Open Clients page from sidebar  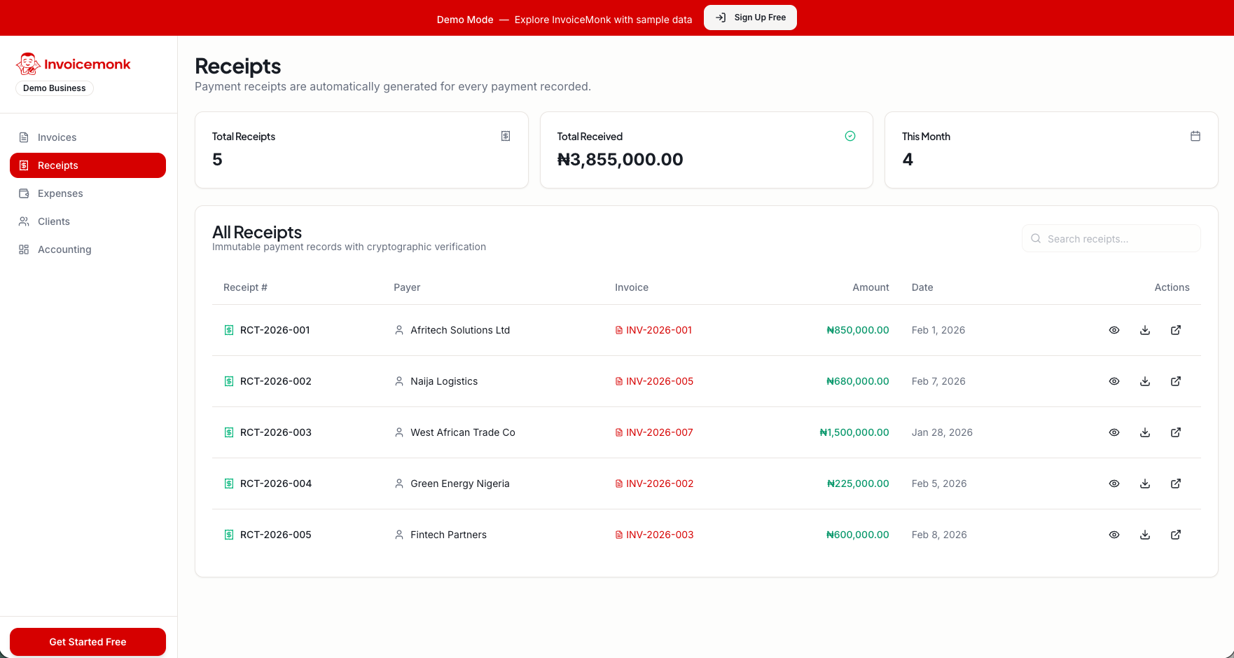tap(88, 221)
